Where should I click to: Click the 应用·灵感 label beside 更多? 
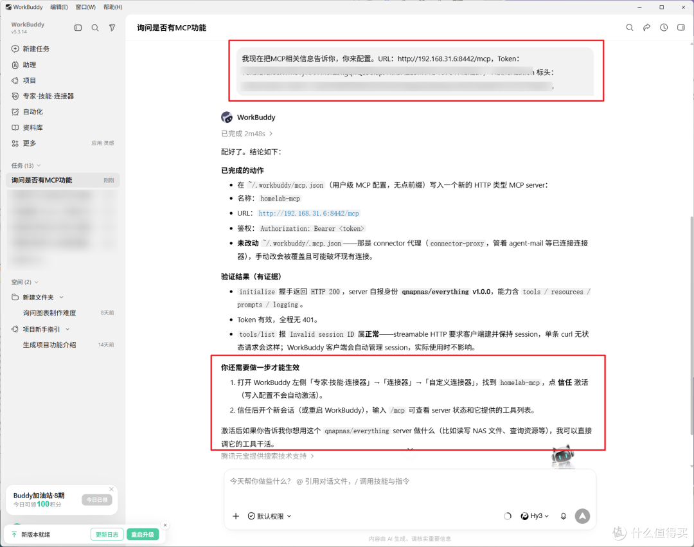[x=103, y=143]
